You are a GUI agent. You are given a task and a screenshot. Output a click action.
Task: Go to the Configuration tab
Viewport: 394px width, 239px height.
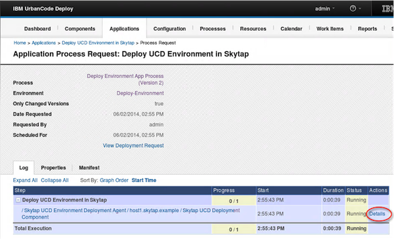coord(169,29)
